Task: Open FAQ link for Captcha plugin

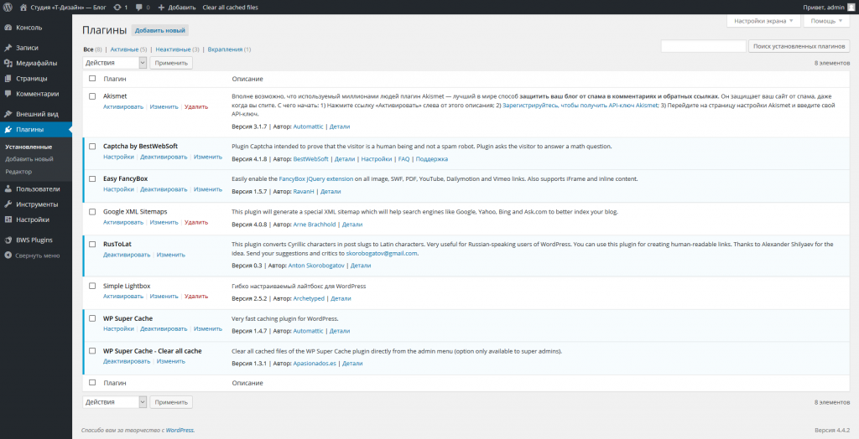Action: click(x=403, y=159)
